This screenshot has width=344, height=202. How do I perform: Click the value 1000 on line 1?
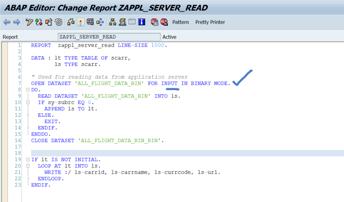158,45
